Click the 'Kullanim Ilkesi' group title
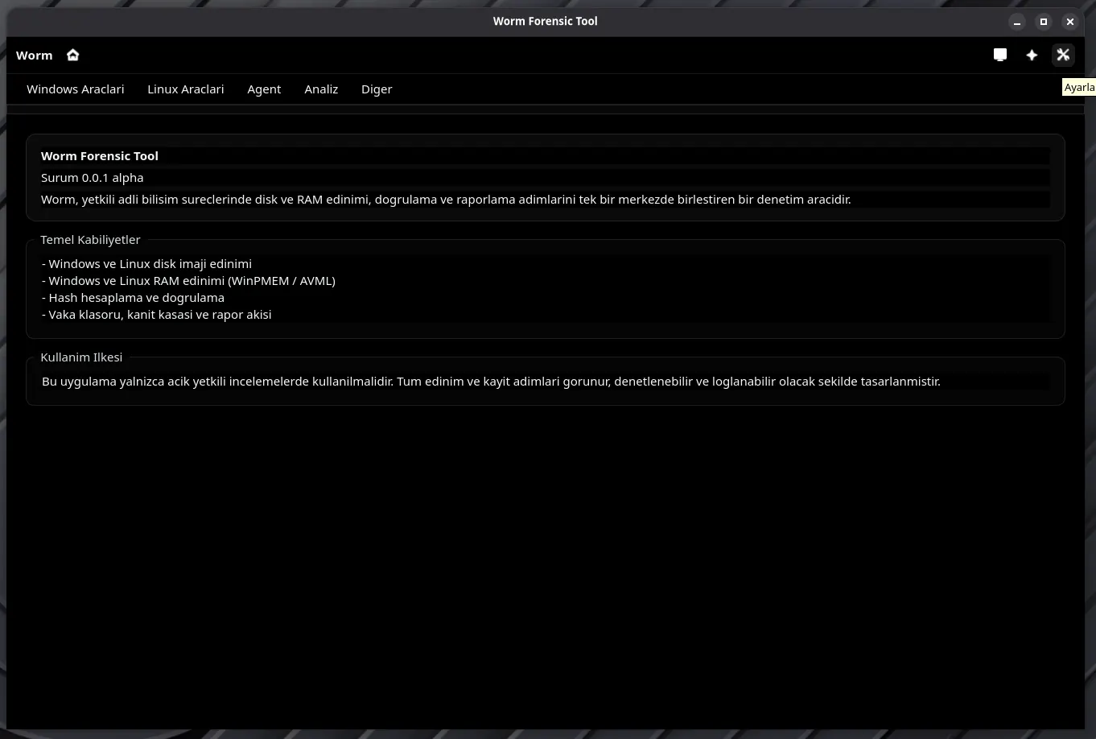 81,357
